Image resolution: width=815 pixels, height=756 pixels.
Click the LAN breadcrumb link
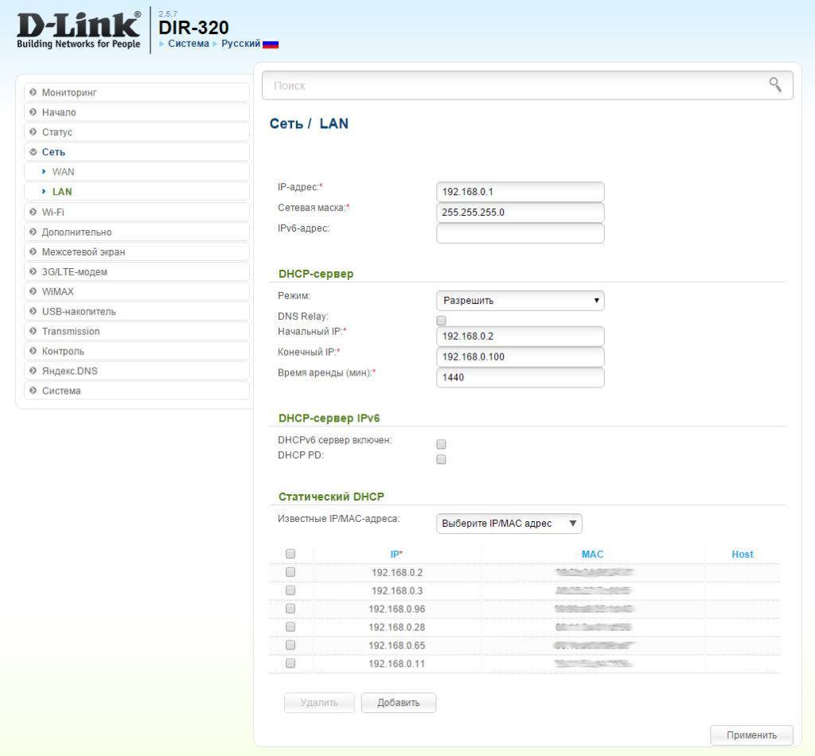coord(333,123)
